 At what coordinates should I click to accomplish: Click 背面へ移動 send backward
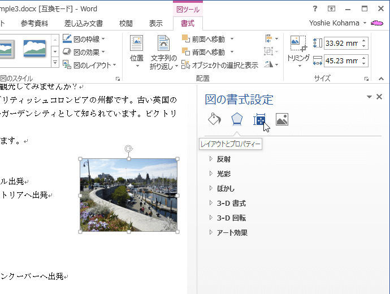tap(204, 52)
